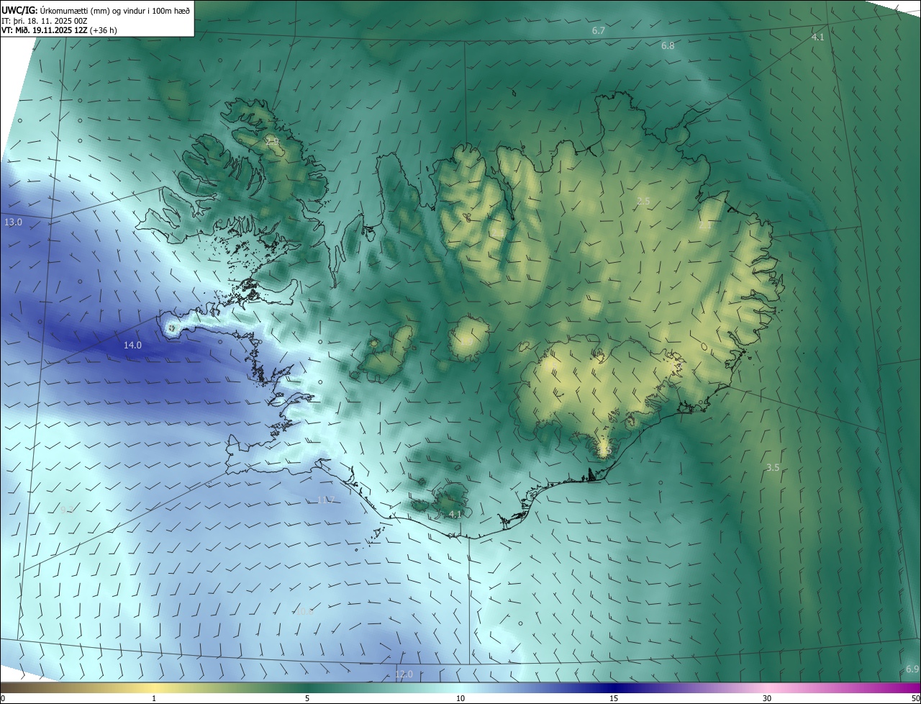Click the colorbar tick label 5
921x704 pixels.
coord(307,698)
